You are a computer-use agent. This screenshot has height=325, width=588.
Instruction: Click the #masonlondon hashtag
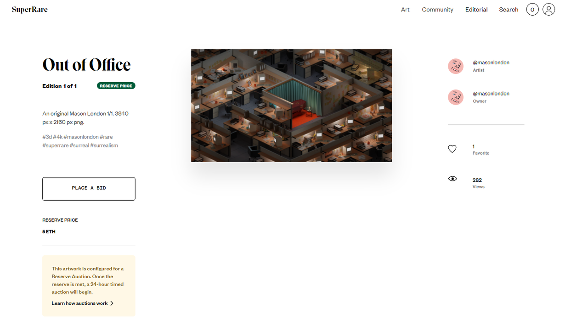[81, 137]
